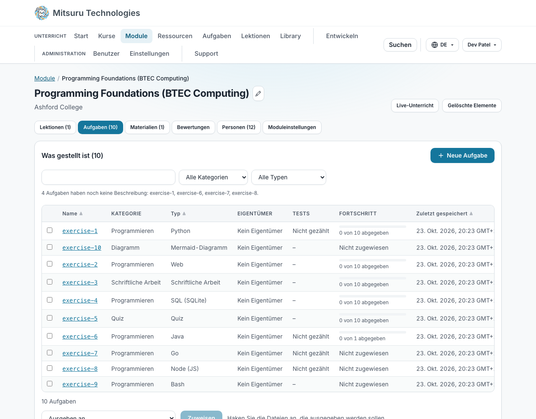
Task: Open the exercise-2 link
Action: coord(80,264)
